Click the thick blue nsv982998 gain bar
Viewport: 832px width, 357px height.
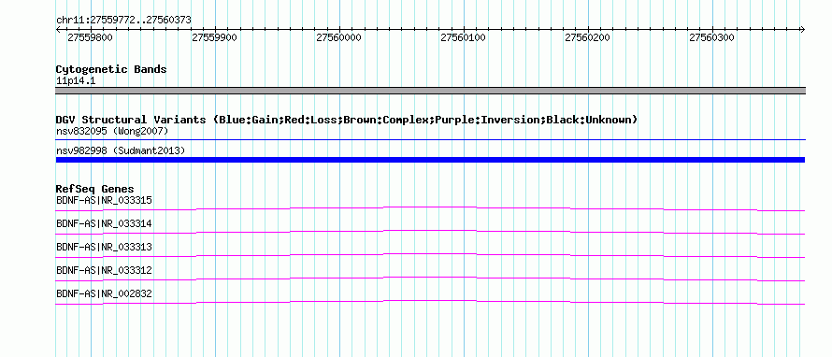(430, 160)
